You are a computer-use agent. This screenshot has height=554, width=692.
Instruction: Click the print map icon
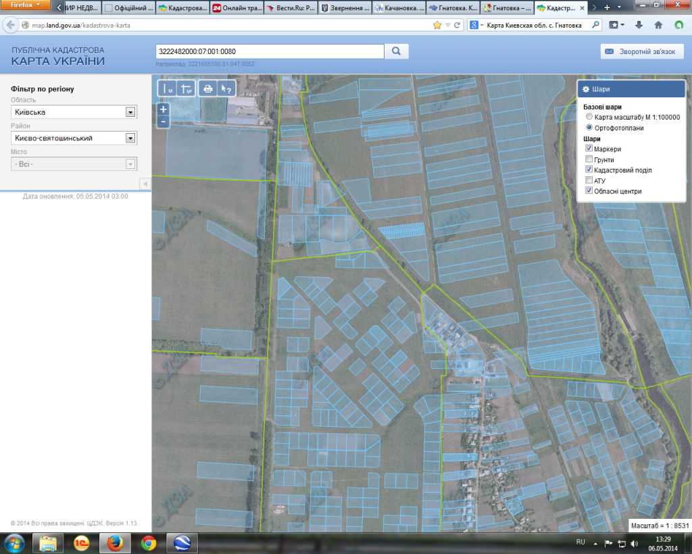click(x=208, y=89)
